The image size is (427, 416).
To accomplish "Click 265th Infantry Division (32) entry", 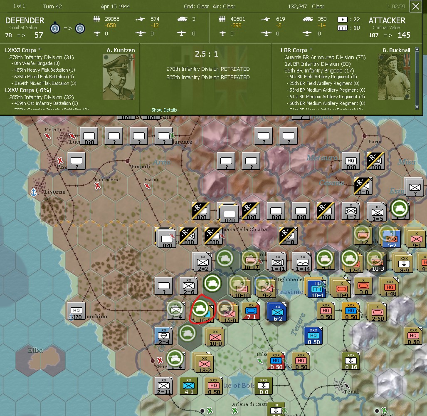I will coord(42,97).
